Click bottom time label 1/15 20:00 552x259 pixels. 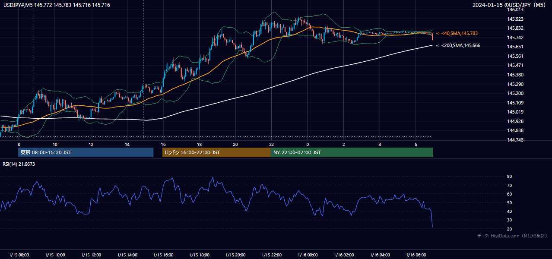click(235, 255)
